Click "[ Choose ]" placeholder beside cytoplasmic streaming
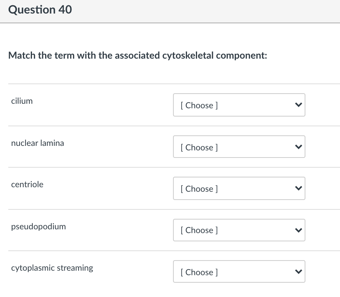Viewport: 340px width, 297px height. (199, 272)
